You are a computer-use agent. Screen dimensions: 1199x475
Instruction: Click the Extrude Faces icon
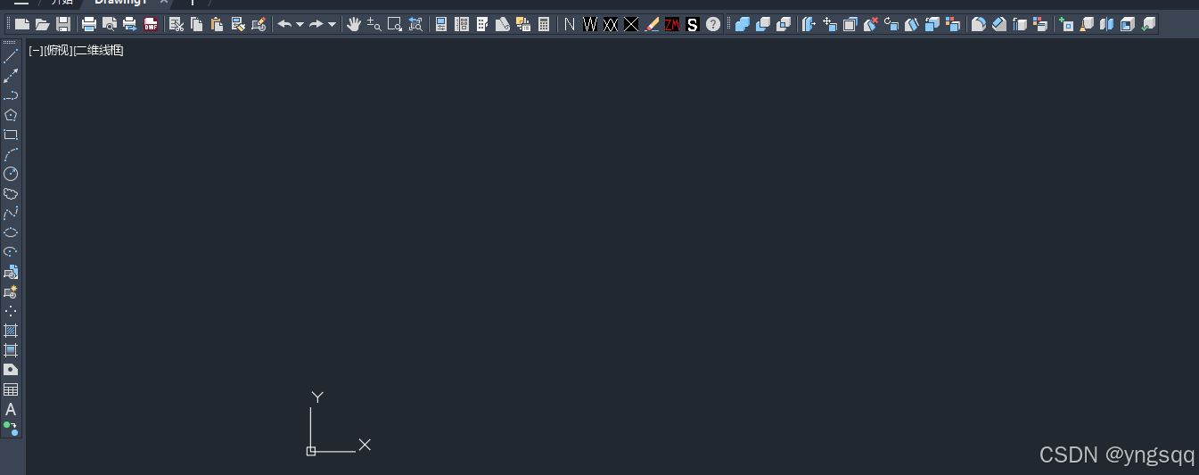[809, 24]
